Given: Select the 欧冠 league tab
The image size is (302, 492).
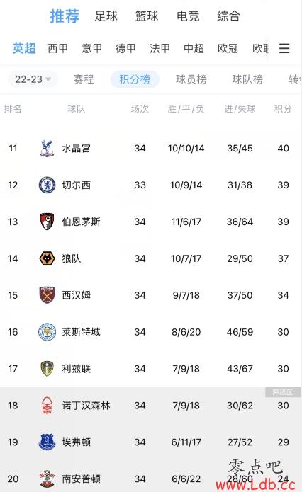Looking at the screenshot, I should click(228, 48).
